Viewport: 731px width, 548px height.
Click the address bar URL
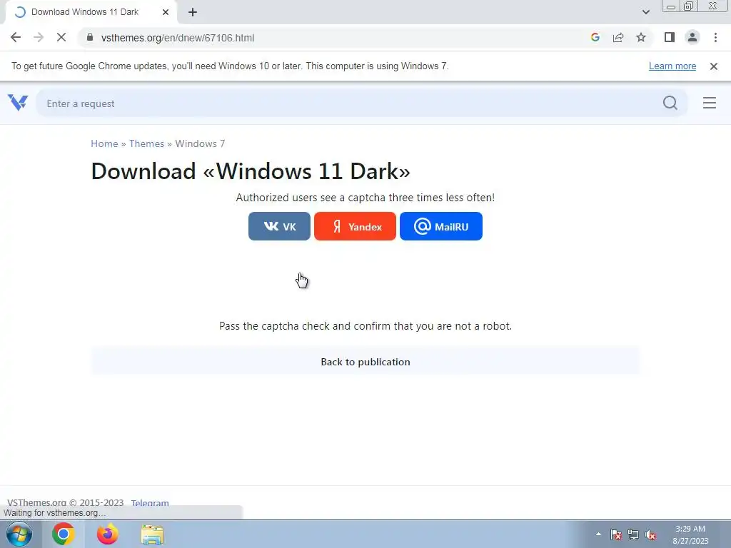[178, 38]
